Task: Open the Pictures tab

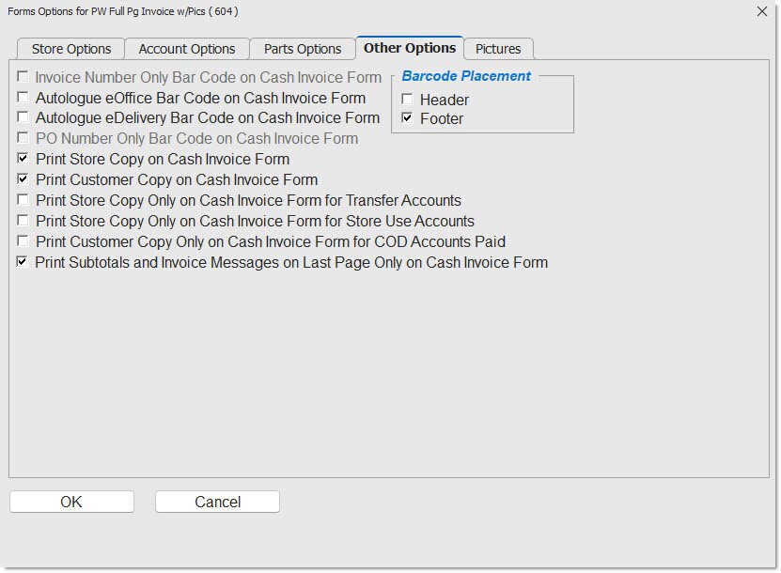Action: [x=498, y=49]
